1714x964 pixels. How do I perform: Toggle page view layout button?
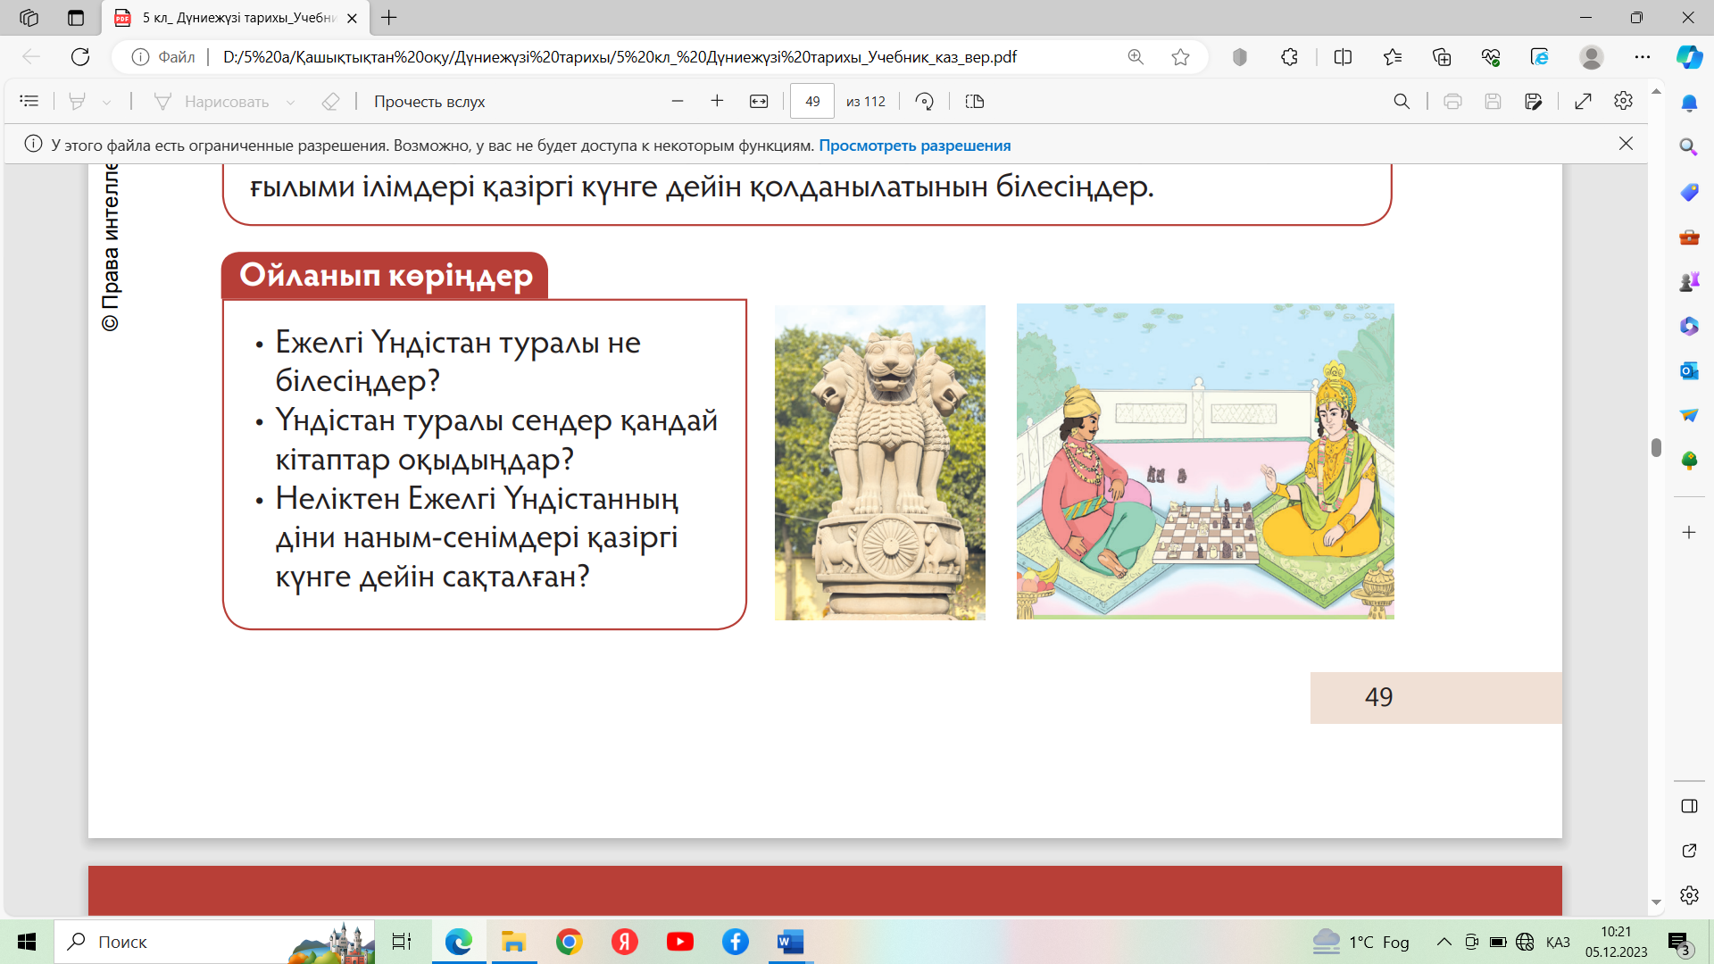[975, 102]
